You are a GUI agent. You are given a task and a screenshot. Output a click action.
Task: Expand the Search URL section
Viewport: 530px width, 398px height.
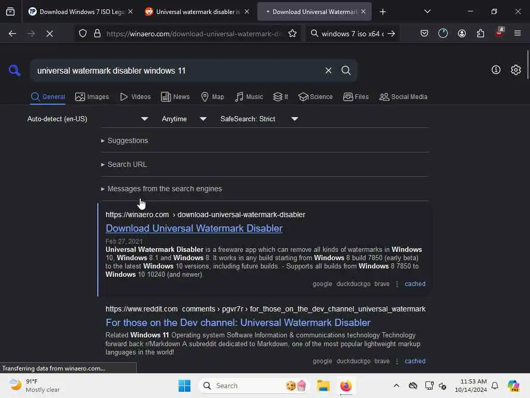click(x=124, y=164)
